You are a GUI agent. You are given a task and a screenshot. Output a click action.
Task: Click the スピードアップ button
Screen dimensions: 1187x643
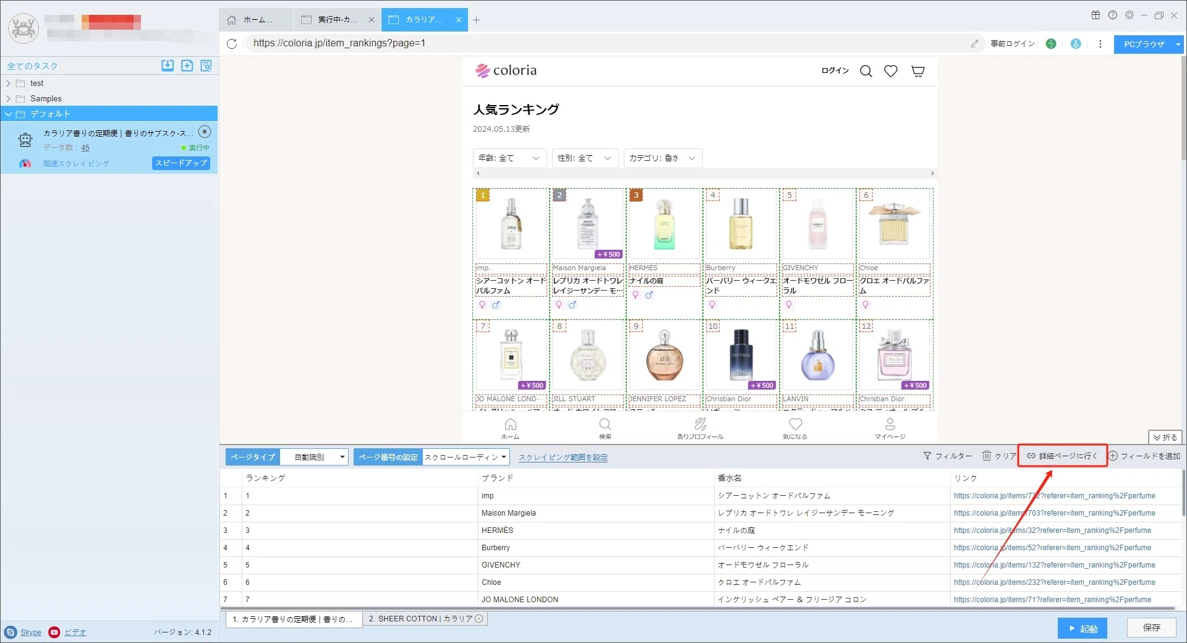[181, 163]
